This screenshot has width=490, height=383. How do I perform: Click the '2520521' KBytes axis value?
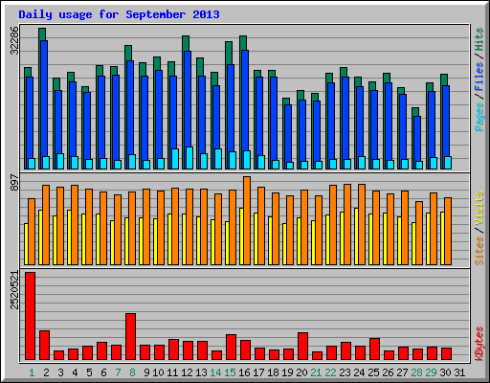pyautogui.click(x=14, y=290)
